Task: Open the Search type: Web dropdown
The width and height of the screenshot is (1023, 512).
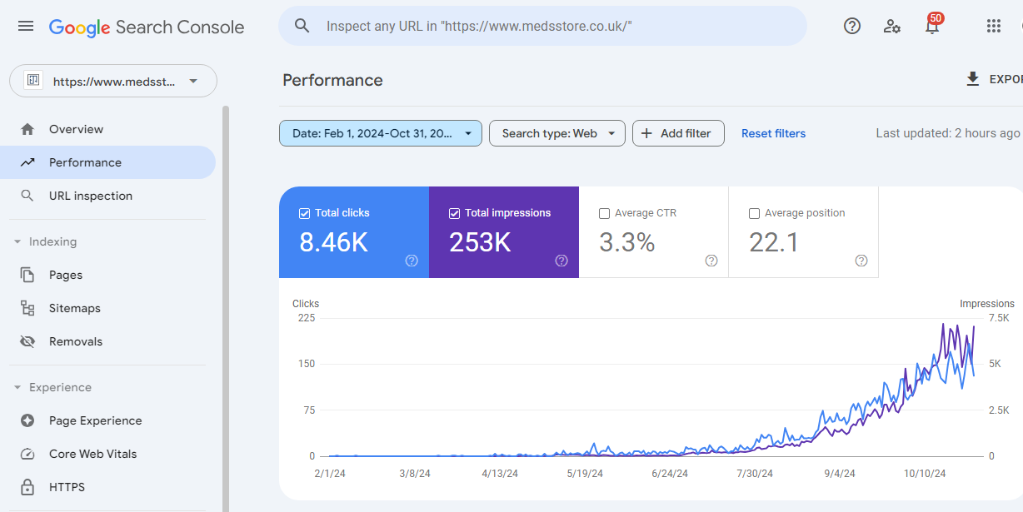Action: [557, 133]
